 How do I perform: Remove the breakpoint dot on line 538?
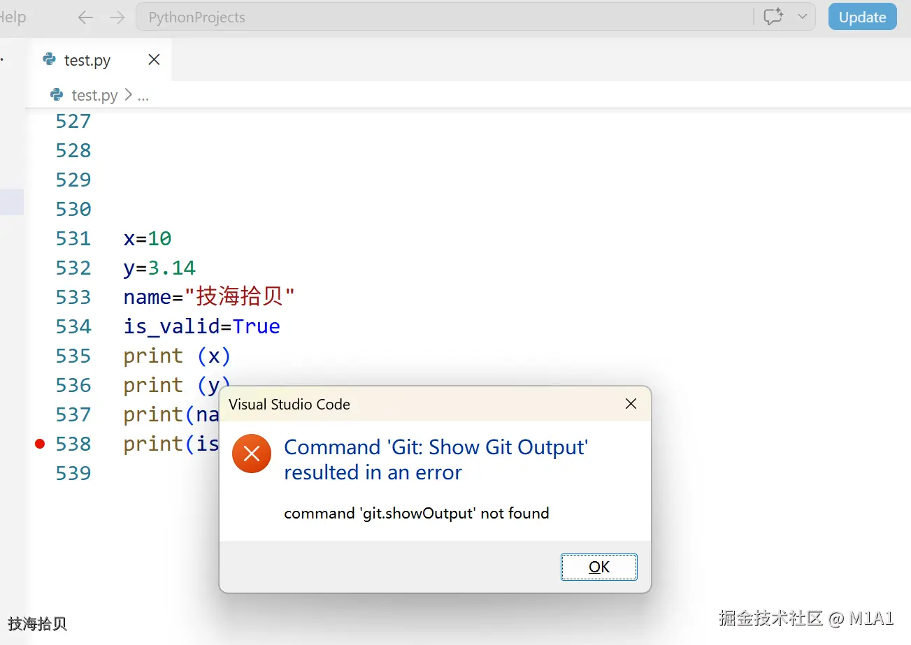(40, 444)
